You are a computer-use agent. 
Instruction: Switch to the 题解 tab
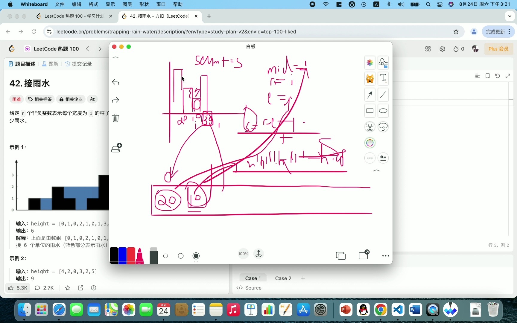pos(50,64)
